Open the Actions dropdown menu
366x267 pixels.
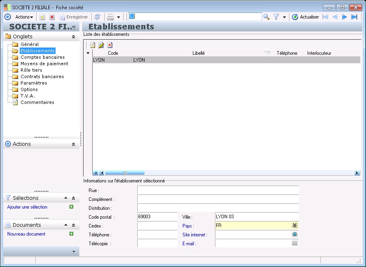pos(24,17)
